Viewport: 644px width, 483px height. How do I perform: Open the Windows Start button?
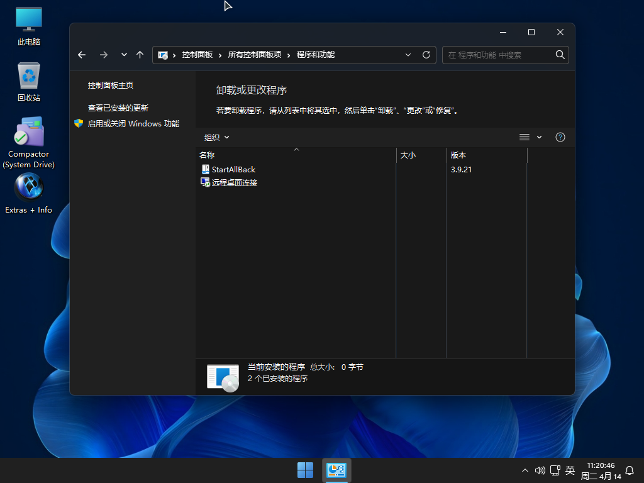[x=305, y=470]
